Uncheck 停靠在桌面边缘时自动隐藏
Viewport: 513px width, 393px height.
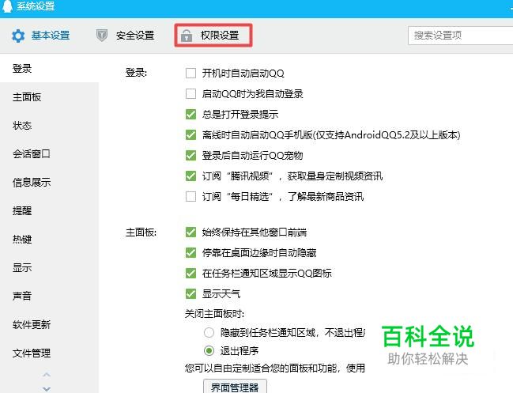[x=190, y=252]
